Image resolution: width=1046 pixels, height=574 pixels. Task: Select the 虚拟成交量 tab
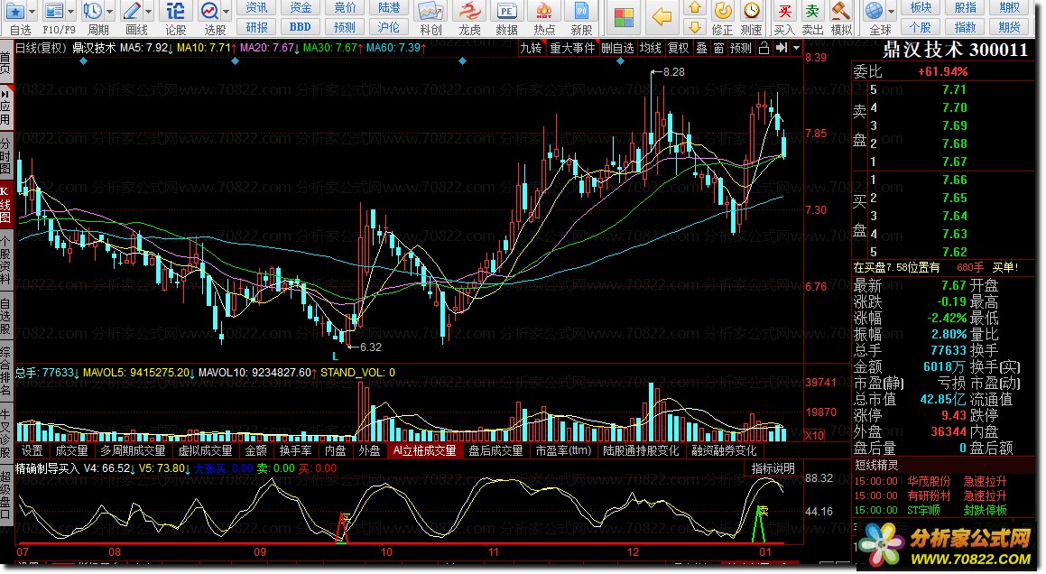point(205,451)
